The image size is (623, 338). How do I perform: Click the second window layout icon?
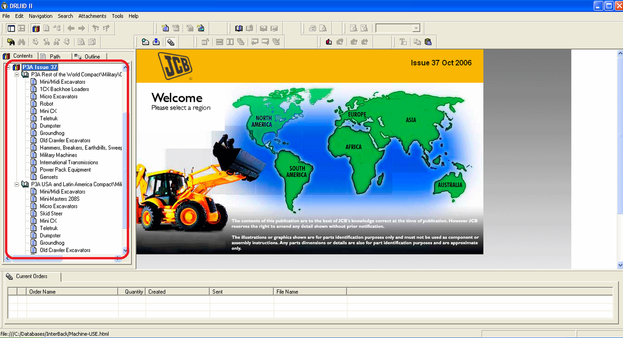pos(21,28)
